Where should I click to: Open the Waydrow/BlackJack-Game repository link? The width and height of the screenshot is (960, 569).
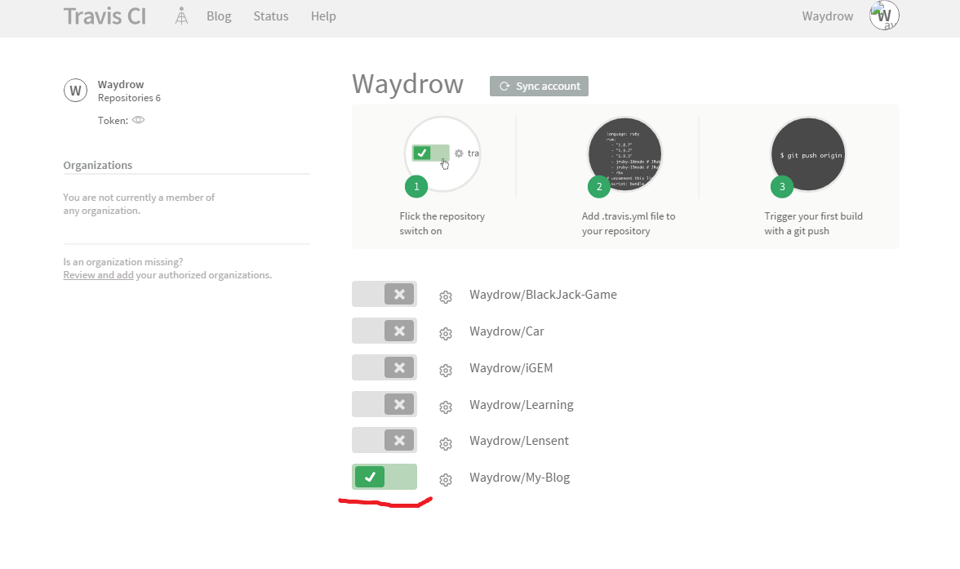(543, 295)
